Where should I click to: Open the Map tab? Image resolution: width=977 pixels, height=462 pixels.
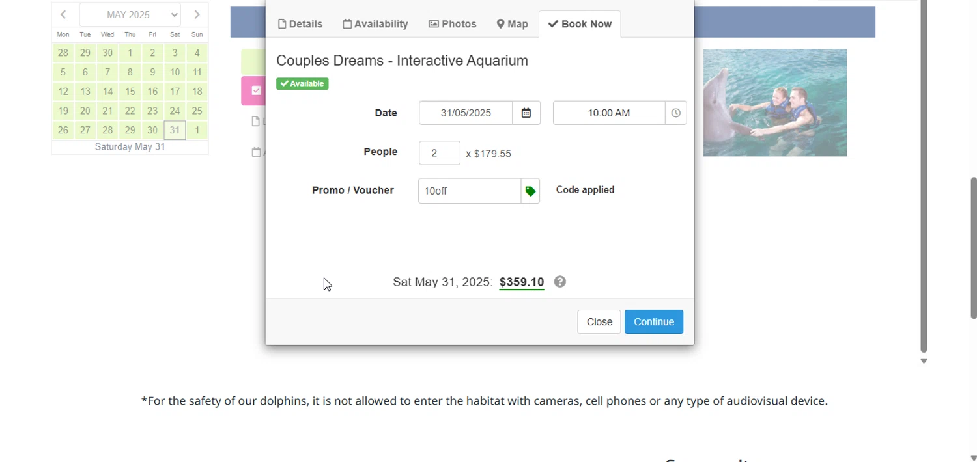(x=512, y=24)
